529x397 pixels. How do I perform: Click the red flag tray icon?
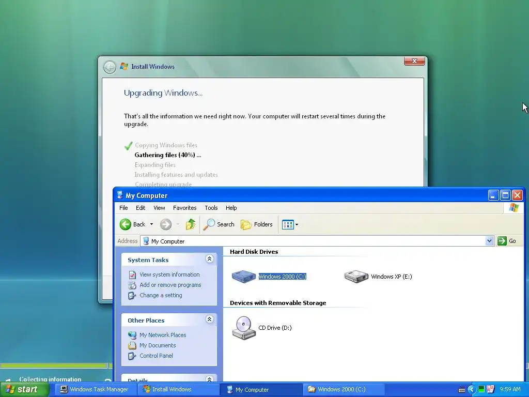[491, 390]
